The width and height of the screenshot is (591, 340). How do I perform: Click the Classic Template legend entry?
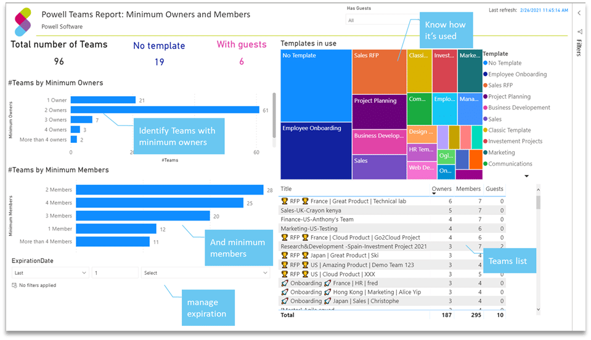(507, 130)
